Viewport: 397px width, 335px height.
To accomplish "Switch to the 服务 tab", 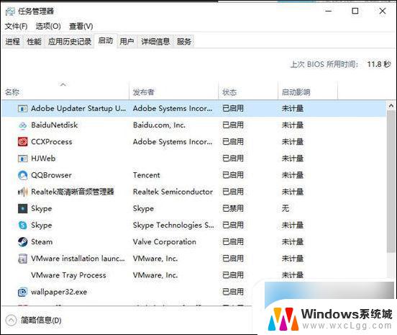I will click(x=184, y=41).
